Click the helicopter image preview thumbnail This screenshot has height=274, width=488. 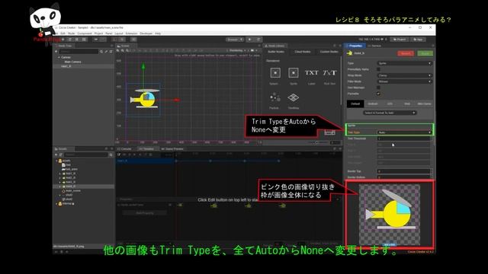(x=390, y=215)
